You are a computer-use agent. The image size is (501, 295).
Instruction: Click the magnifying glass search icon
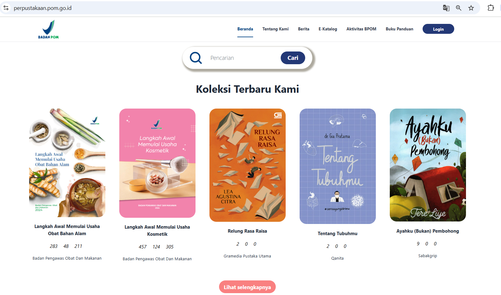(x=196, y=58)
